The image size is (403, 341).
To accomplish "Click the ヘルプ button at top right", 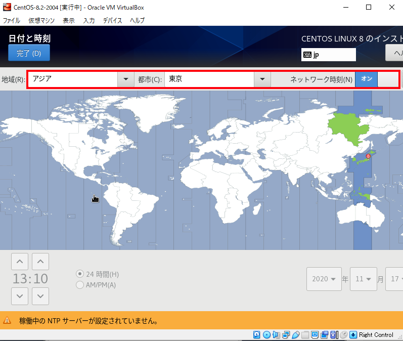I will 394,53.
